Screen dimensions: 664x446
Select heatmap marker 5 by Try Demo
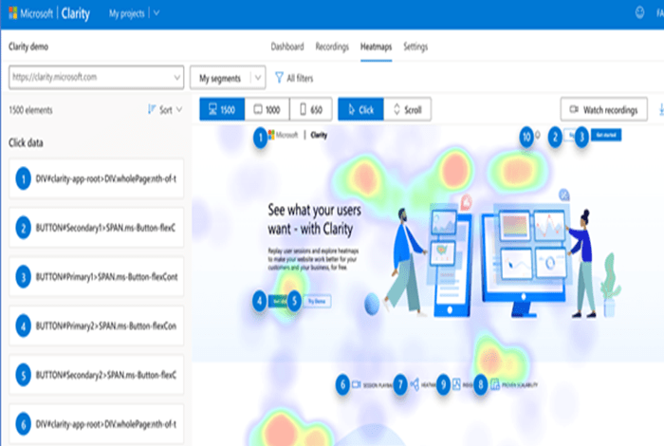click(294, 301)
